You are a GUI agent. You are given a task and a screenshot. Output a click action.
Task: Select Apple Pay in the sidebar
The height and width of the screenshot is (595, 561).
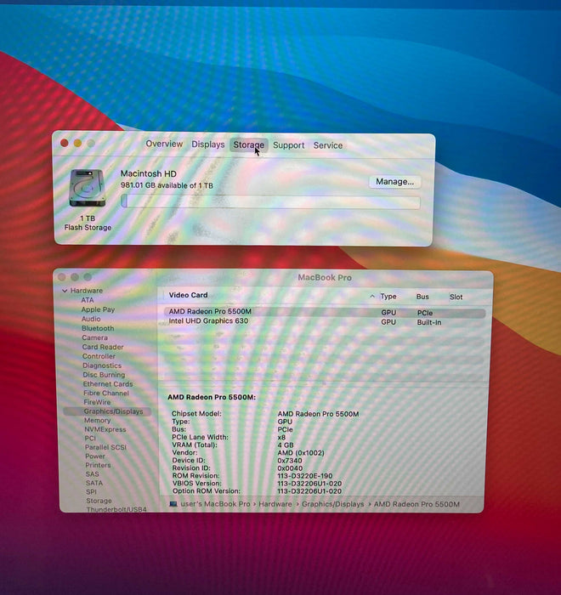tap(98, 309)
